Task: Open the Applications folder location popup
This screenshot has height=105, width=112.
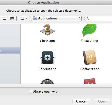Action: point(56,18)
